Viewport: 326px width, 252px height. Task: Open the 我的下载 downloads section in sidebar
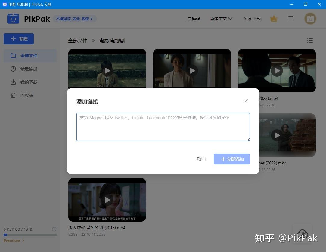[x=29, y=82]
